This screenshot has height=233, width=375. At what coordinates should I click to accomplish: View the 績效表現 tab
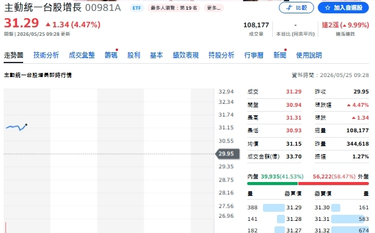(186, 55)
